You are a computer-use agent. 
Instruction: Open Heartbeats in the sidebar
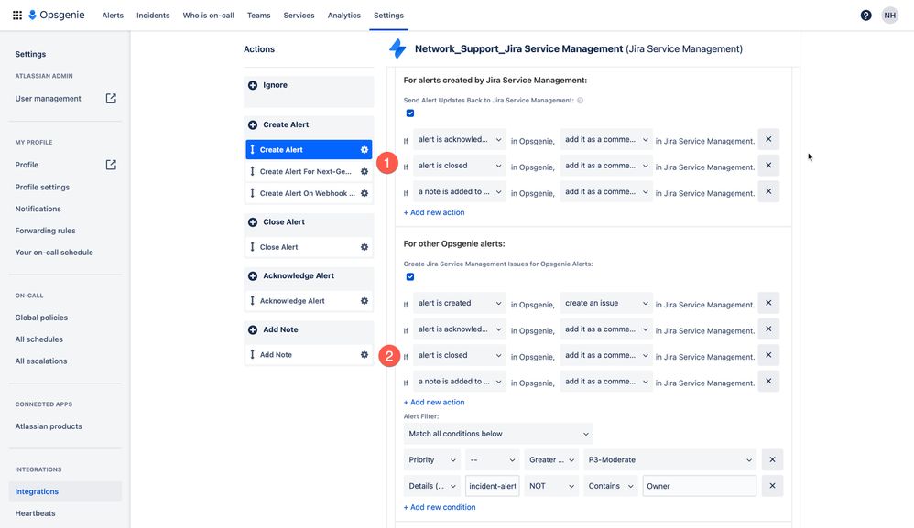[x=35, y=512]
